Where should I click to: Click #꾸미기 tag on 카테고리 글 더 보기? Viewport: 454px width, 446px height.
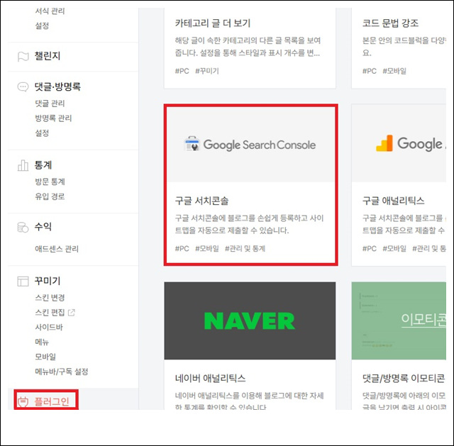pos(207,71)
